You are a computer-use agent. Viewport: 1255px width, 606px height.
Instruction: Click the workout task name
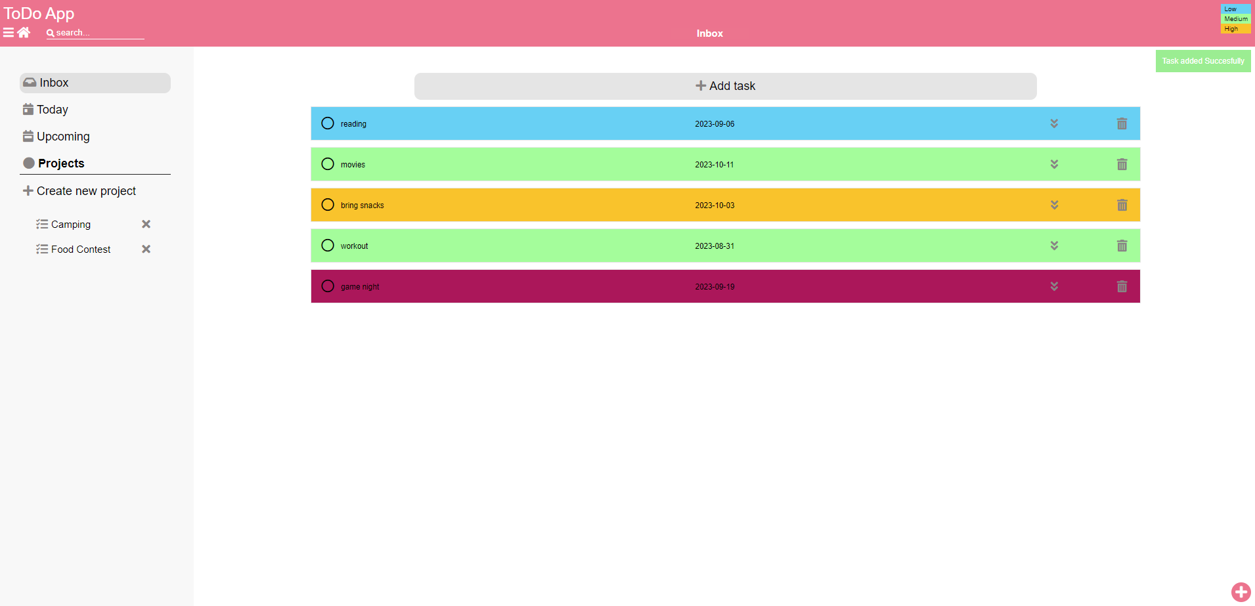click(354, 246)
